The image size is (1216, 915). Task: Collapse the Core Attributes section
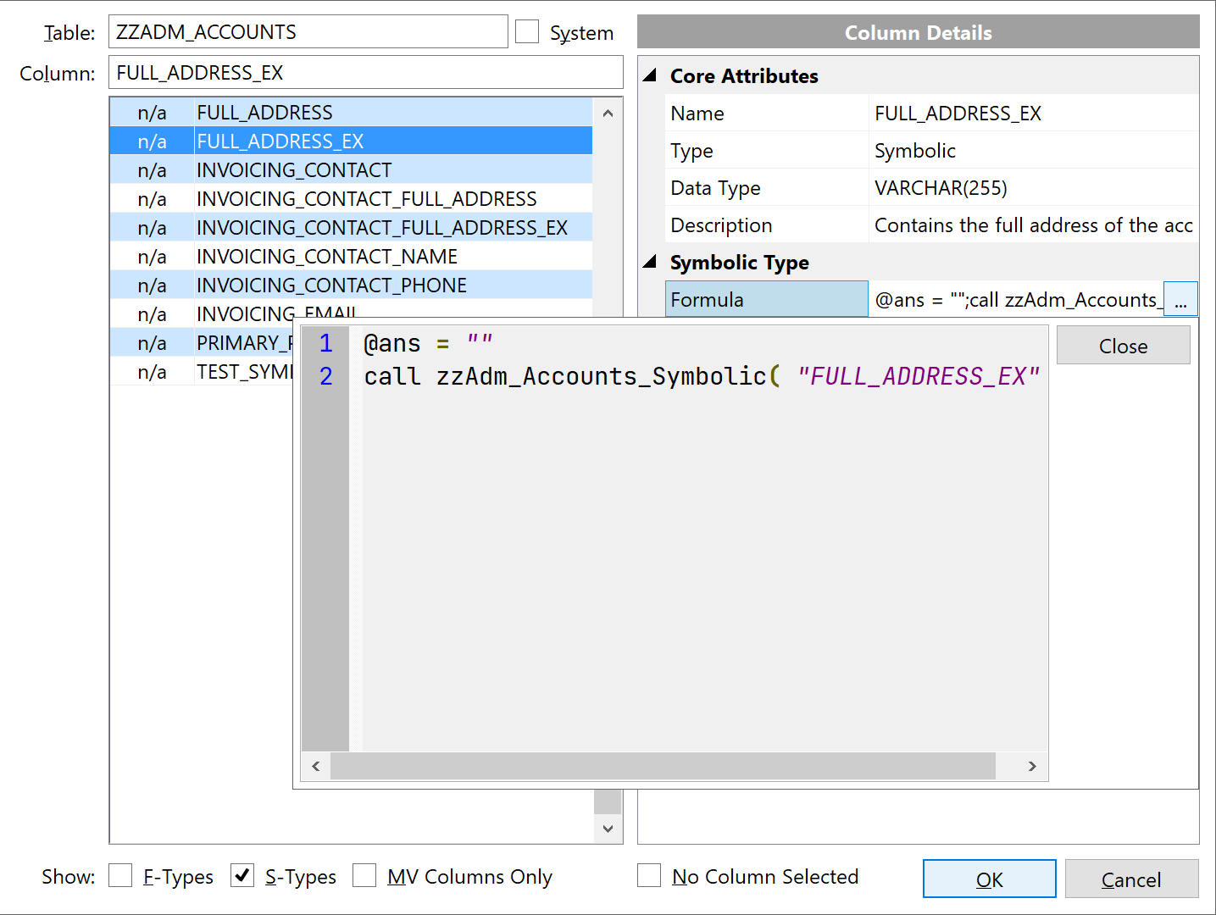pyautogui.click(x=650, y=75)
